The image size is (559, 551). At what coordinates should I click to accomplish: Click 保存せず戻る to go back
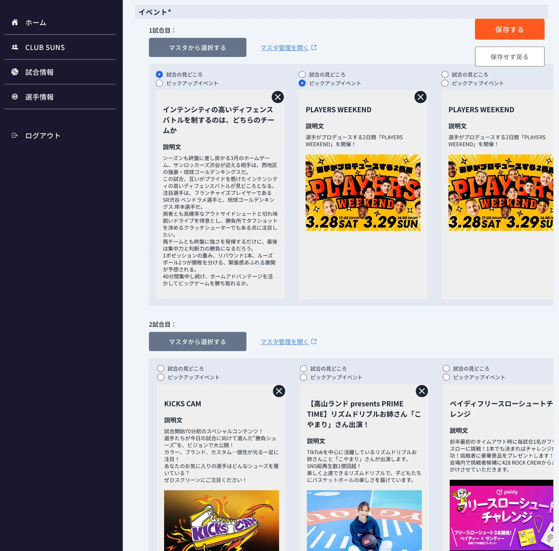509,56
